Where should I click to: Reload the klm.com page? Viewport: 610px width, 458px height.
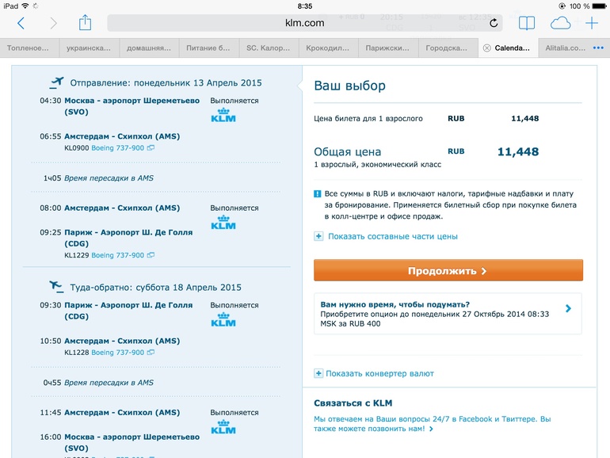[x=494, y=23]
